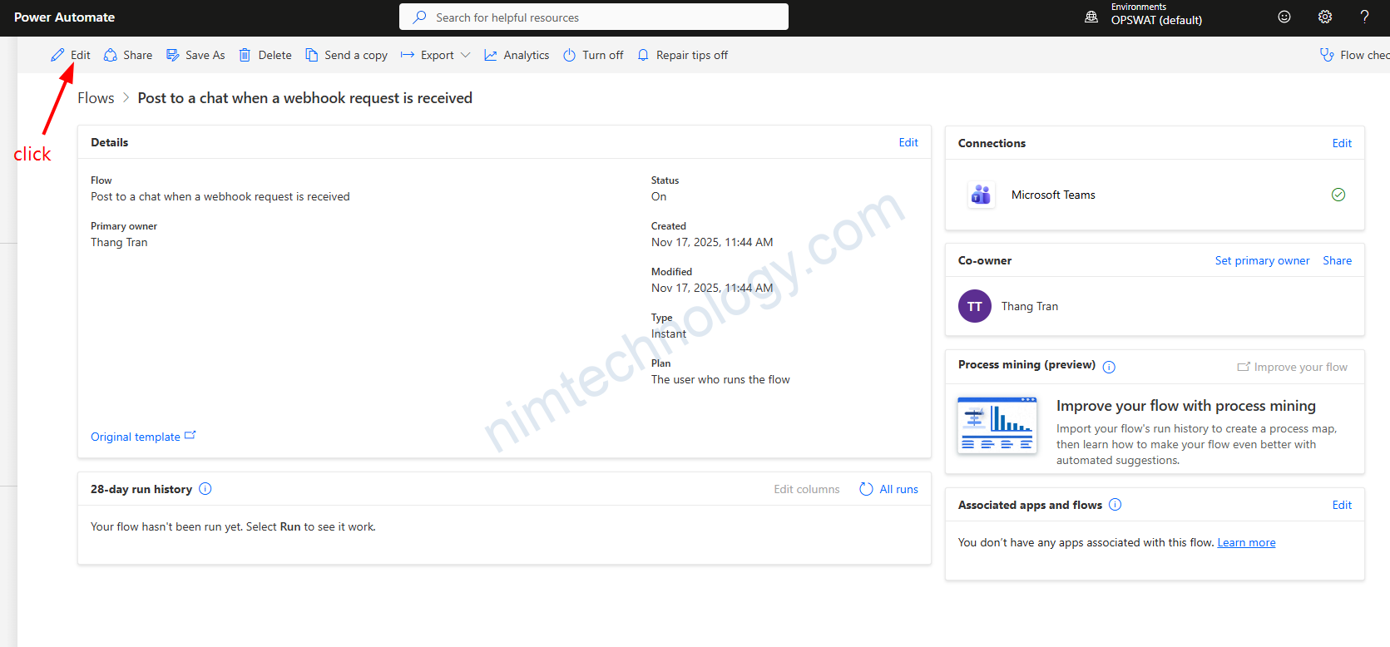Open Analytics chart view

point(517,55)
